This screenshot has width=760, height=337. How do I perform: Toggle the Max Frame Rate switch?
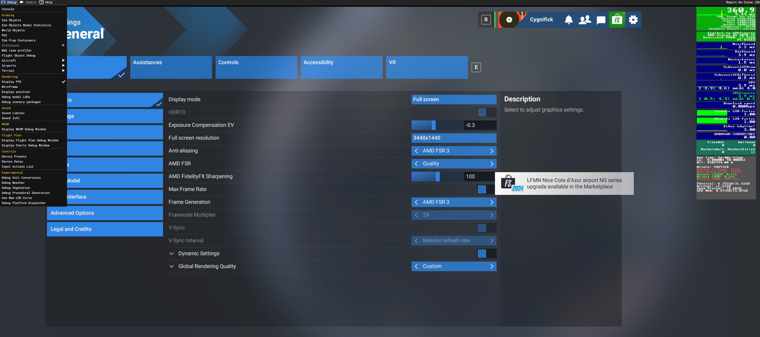(487, 189)
